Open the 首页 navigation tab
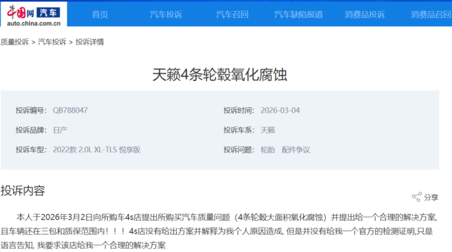Image resolution: width=452 pixels, height=252 pixels. coord(100,15)
